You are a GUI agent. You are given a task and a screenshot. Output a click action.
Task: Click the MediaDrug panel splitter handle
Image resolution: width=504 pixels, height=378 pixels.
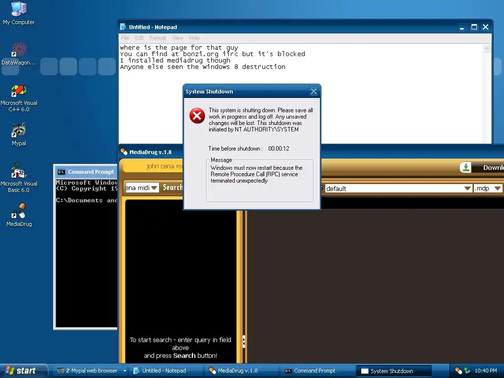(x=244, y=342)
